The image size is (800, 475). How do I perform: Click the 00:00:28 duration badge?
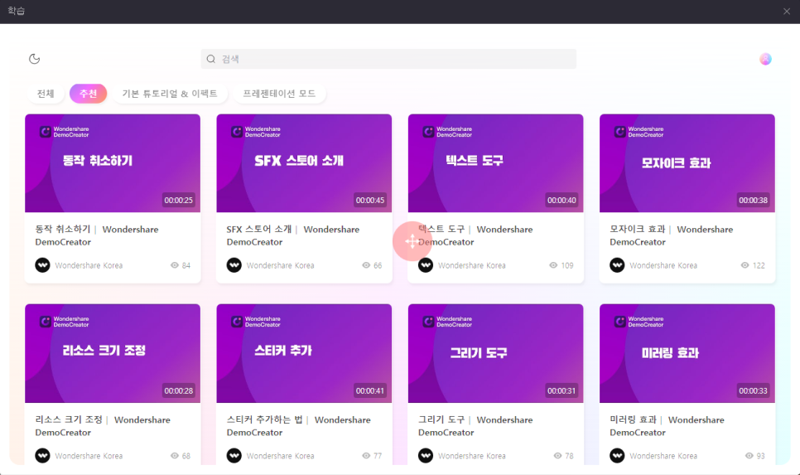tap(179, 390)
